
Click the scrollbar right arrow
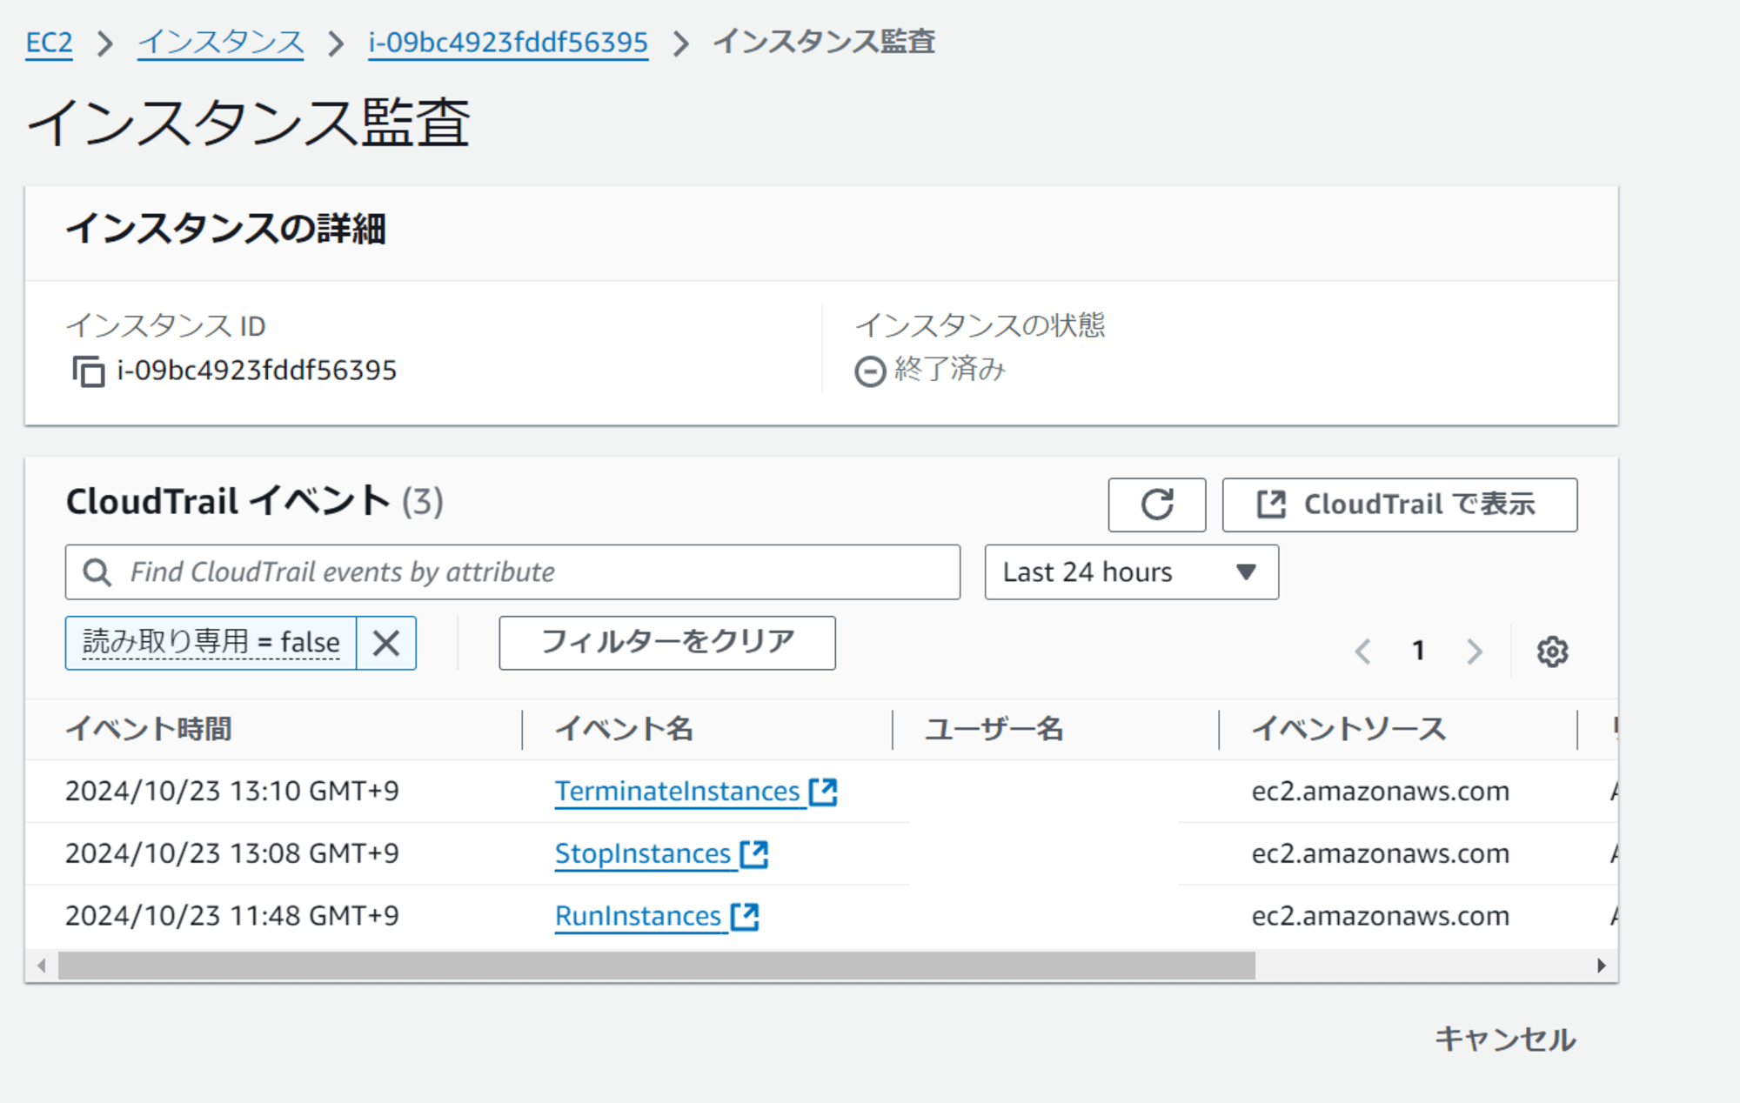pyautogui.click(x=1602, y=966)
